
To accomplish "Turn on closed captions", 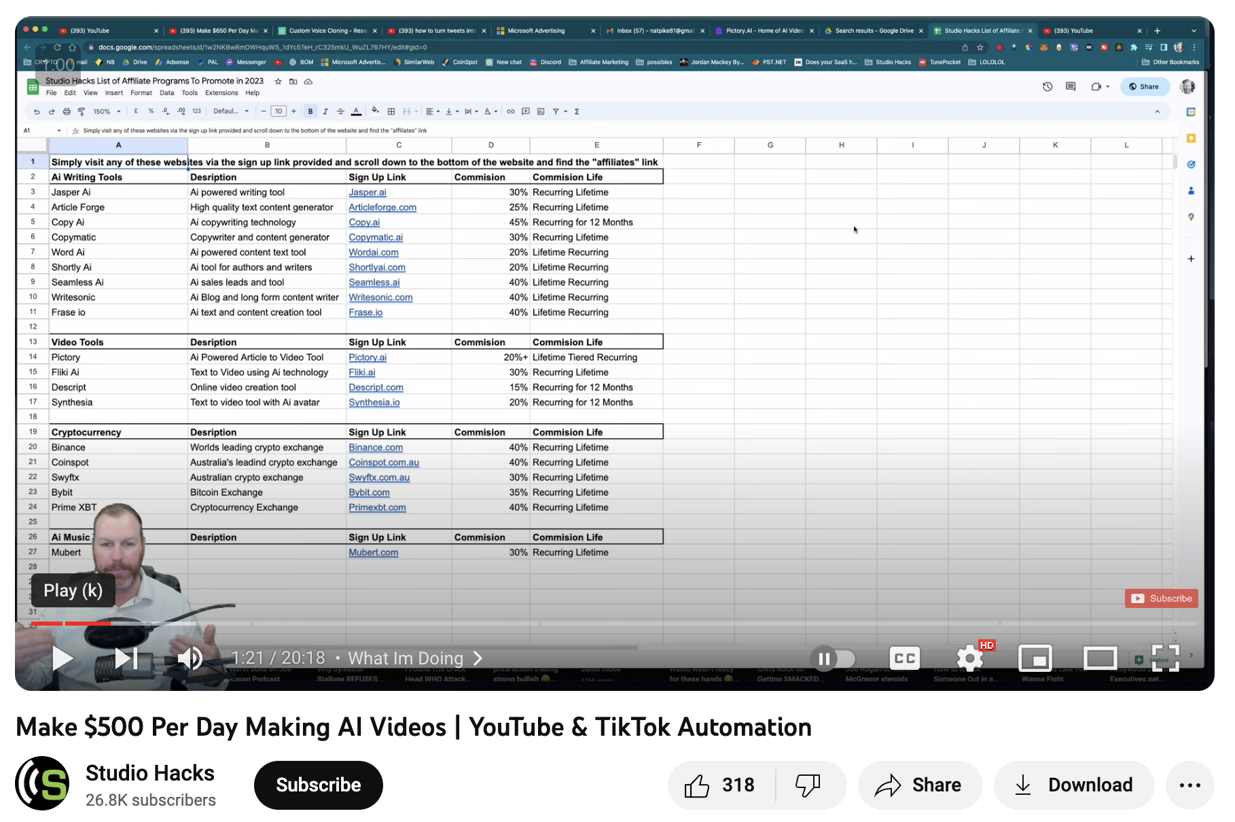I will point(904,658).
